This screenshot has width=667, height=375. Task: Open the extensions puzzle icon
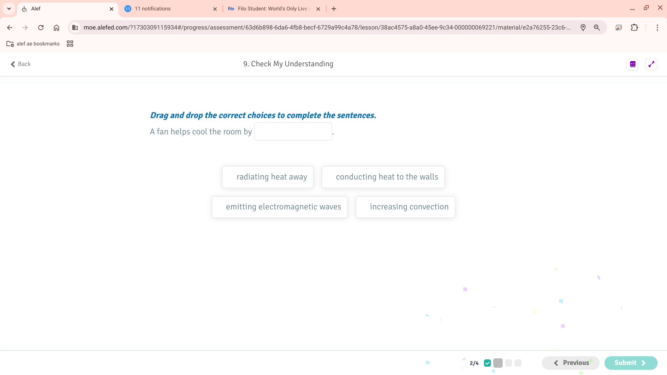click(x=634, y=28)
